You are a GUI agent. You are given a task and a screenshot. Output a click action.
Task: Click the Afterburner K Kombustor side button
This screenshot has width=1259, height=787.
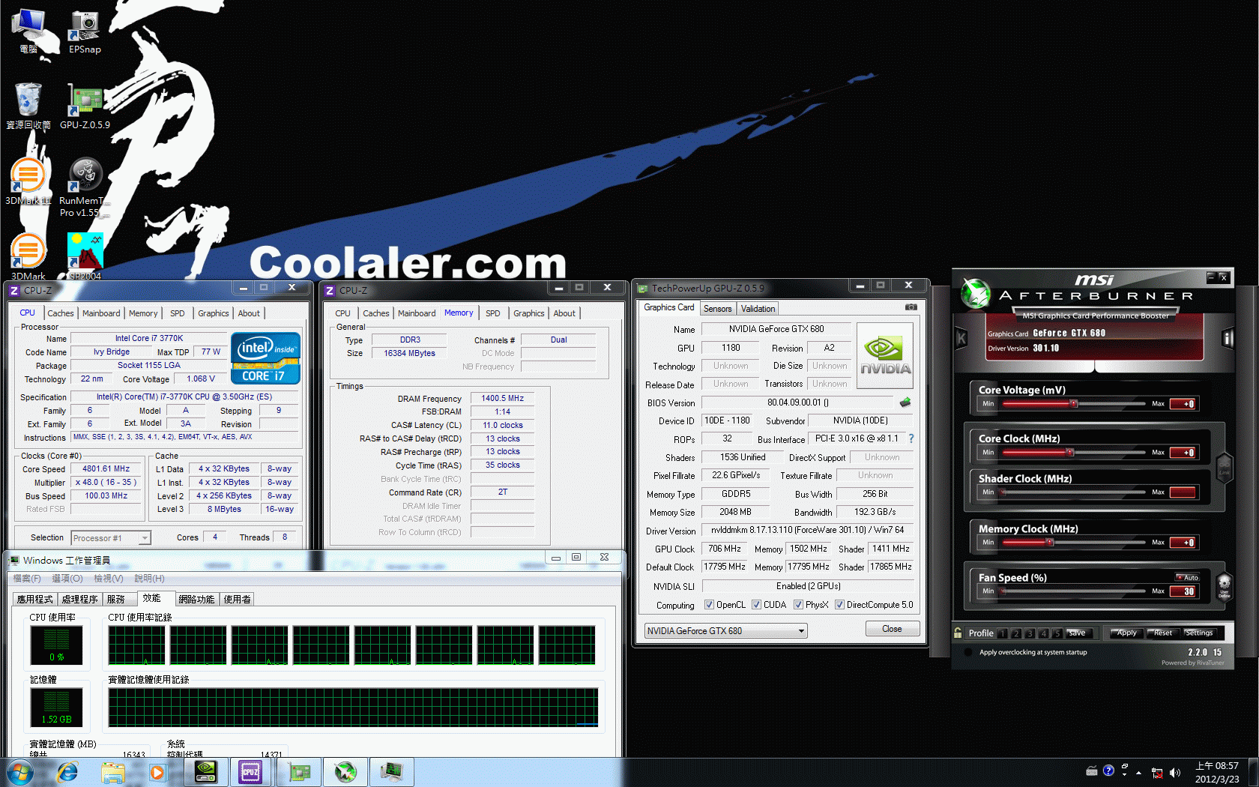tap(961, 339)
